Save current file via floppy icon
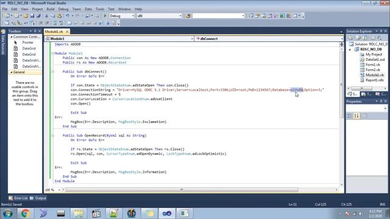390x219 pixels. coord(32,16)
